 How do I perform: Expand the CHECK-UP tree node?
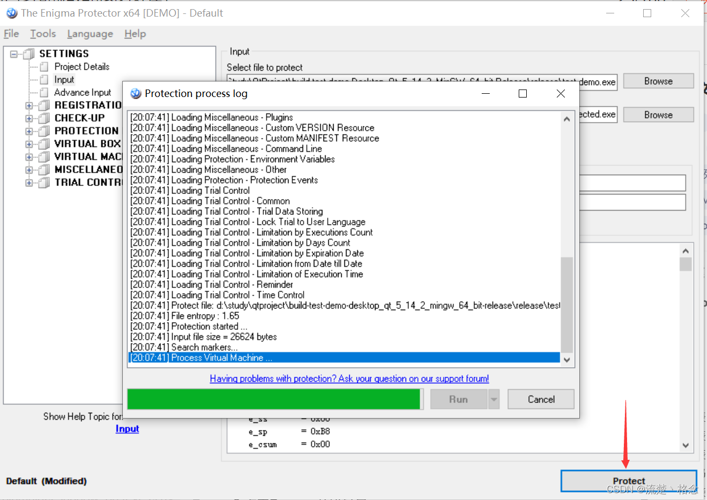click(29, 118)
